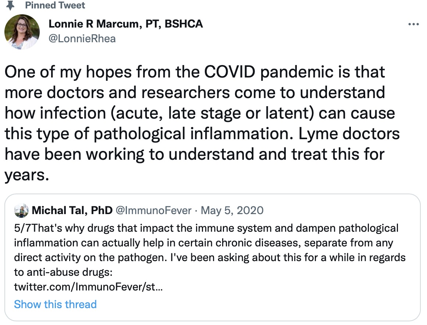Viewport: 427px width, 325px height.
Task: Expand "Show this thread"
Action: [55, 304]
